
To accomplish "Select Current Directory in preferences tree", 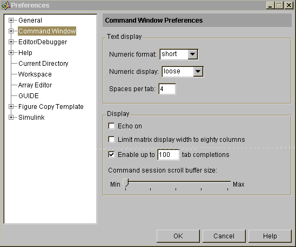I will pyautogui.click(x=43, y=64).
